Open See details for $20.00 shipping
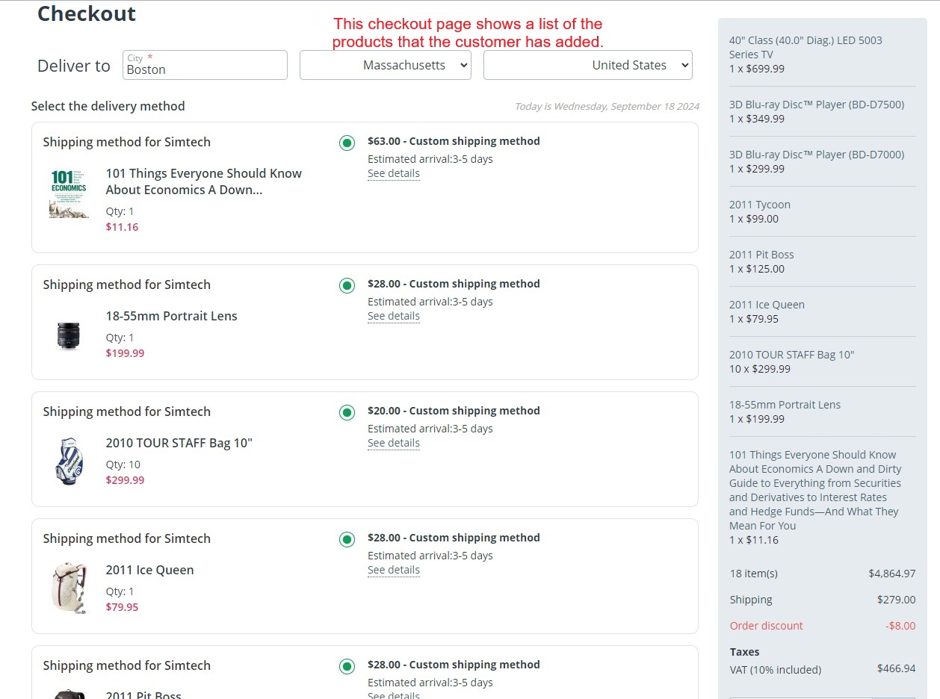This screenshot has width=940, height=699. point(394,443)
